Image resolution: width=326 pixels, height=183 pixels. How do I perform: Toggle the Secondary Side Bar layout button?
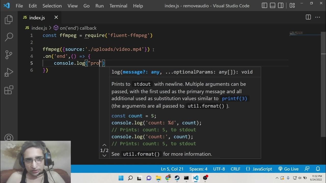[280, 6]
